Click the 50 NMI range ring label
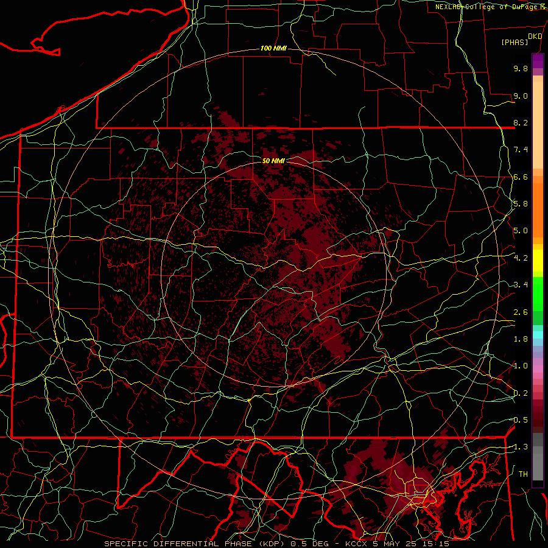The width and height of the screenshot is (548, 548). (273, 161)
